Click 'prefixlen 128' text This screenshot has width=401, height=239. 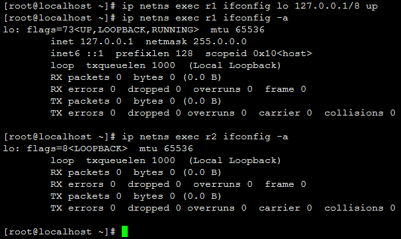(154, 53)
